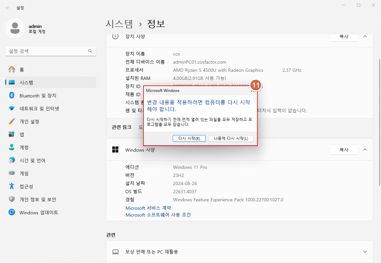Maximize the Settings window

click(x=359, y=5)
